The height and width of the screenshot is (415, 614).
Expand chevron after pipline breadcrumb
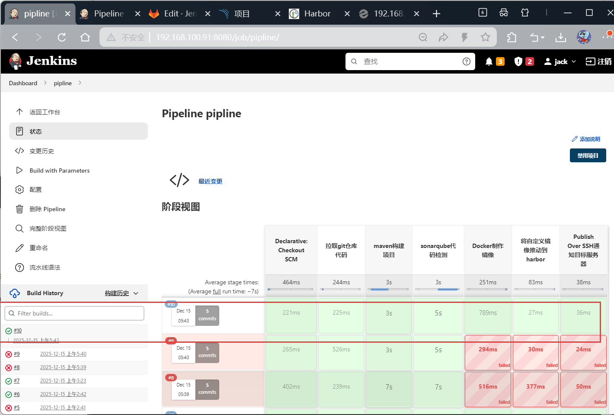80,83
